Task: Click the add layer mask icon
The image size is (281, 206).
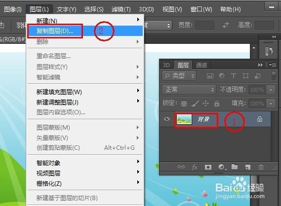Action: [x=208, y=167]
